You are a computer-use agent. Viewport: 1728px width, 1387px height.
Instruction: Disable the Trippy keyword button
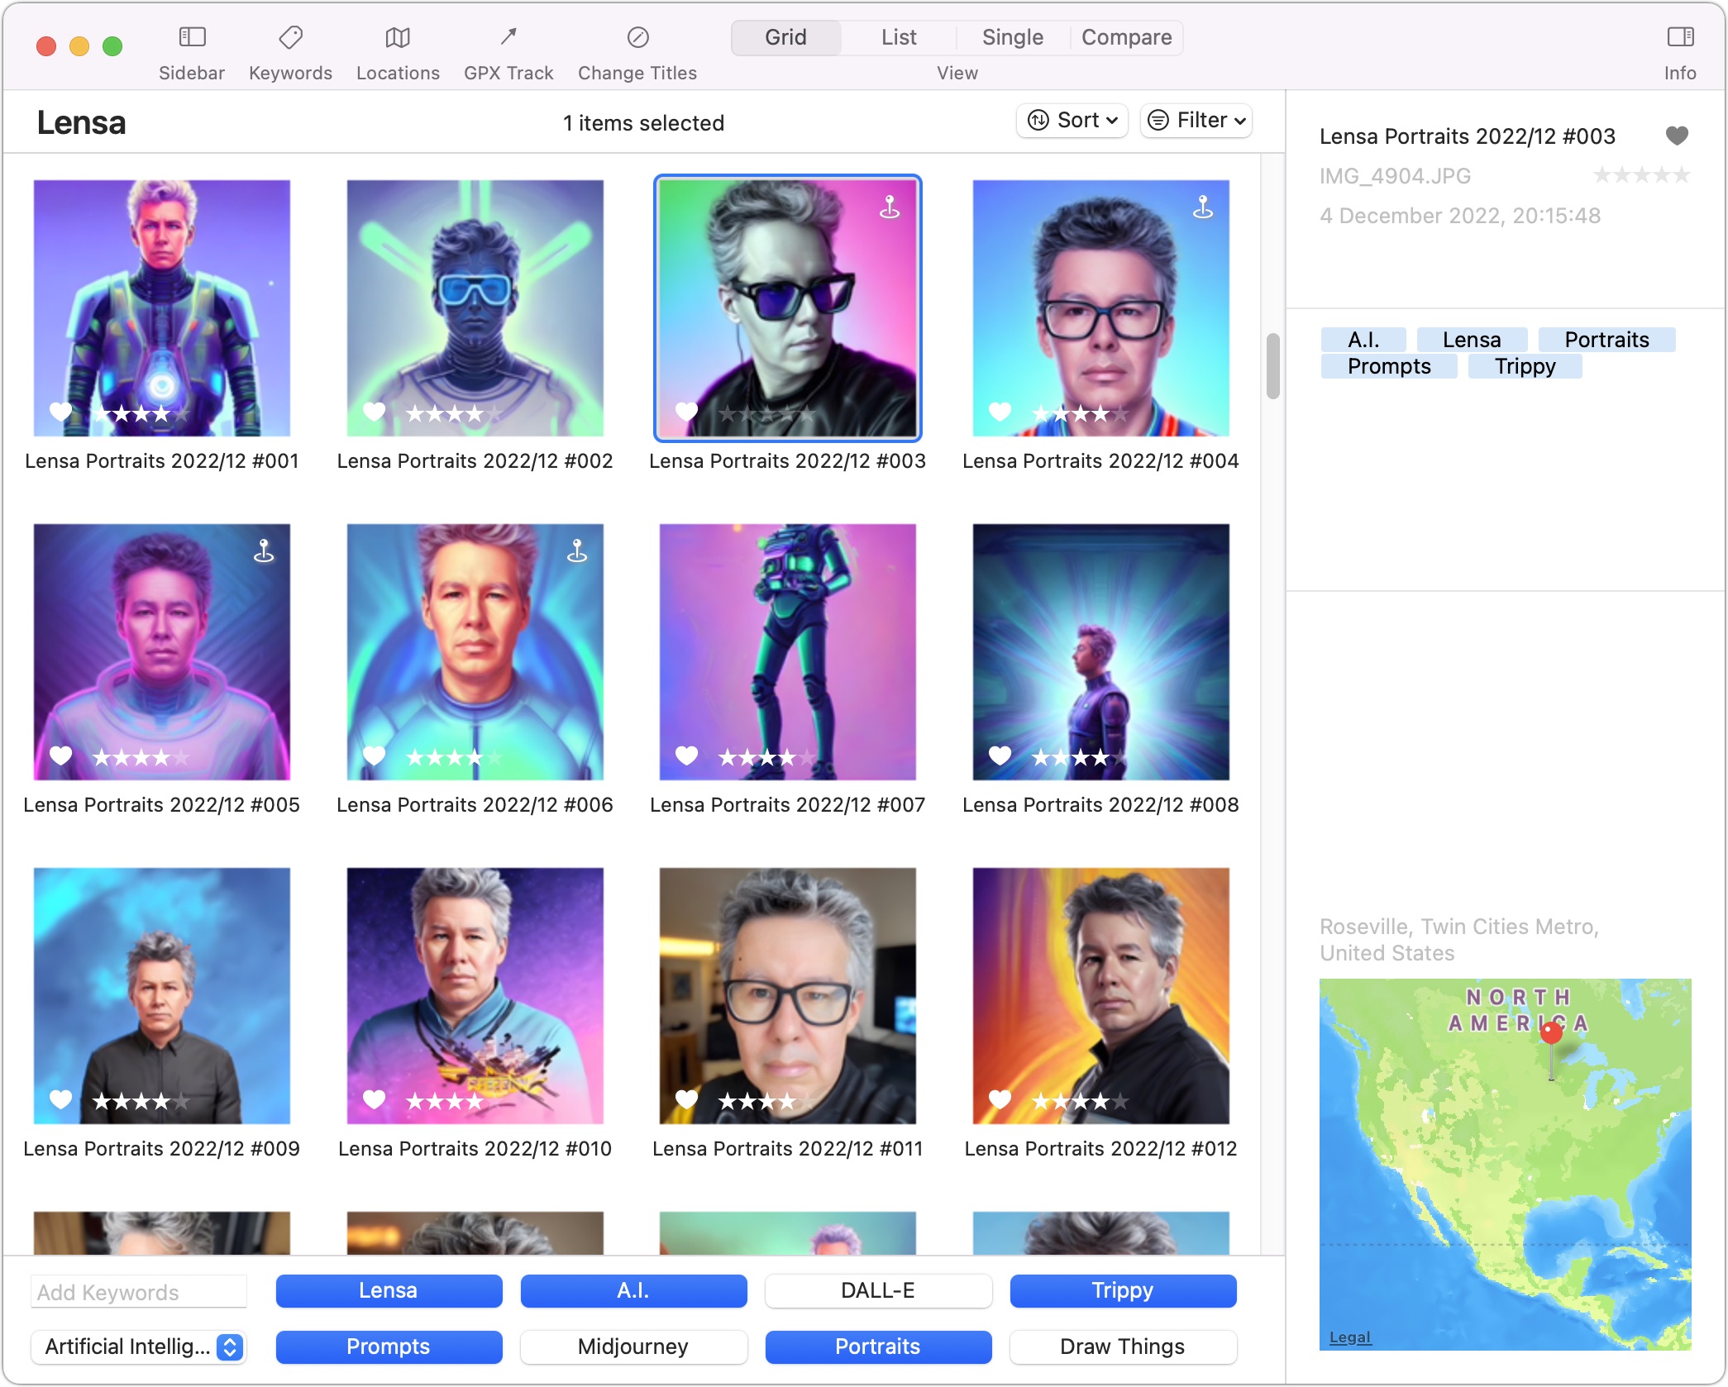point(1122,1290)
